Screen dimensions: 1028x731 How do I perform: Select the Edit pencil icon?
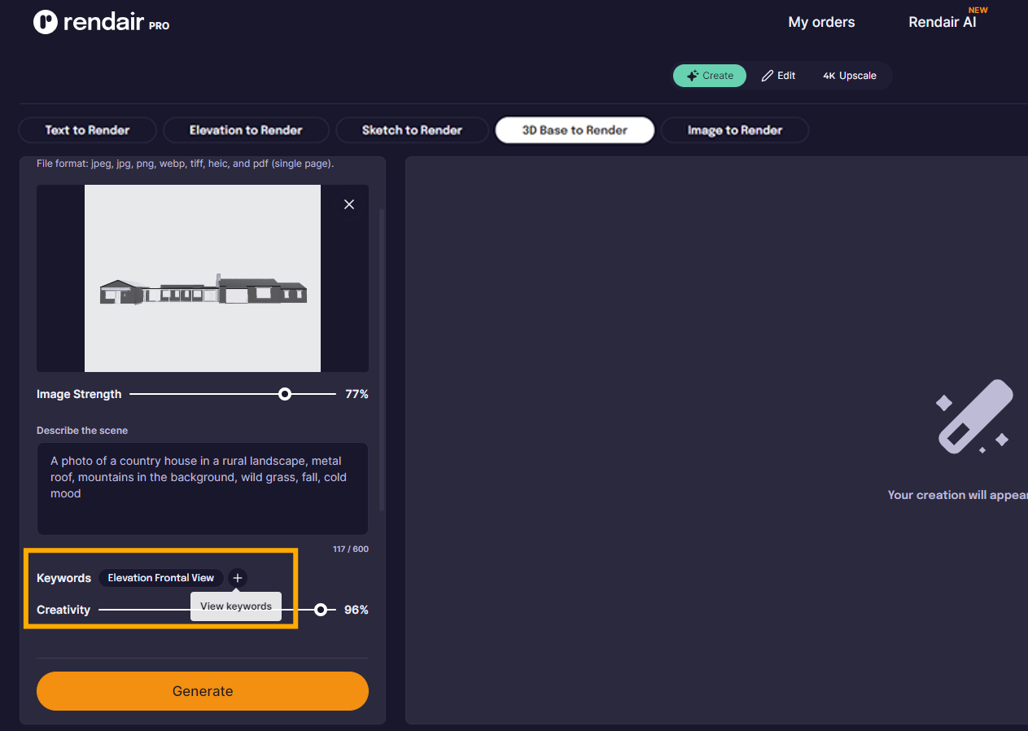[766, 75]
